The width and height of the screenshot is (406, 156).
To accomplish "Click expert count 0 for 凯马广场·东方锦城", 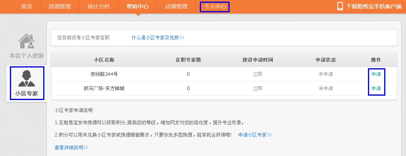I will point(188,89).
